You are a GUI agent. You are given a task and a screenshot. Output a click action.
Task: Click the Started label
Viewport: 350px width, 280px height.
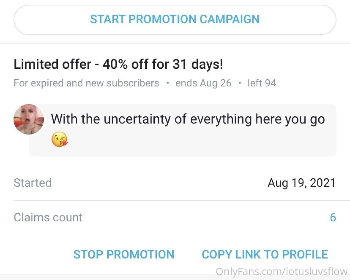pos(33,183)
